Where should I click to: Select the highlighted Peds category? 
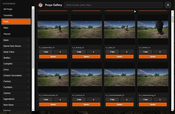coord(16,22)
